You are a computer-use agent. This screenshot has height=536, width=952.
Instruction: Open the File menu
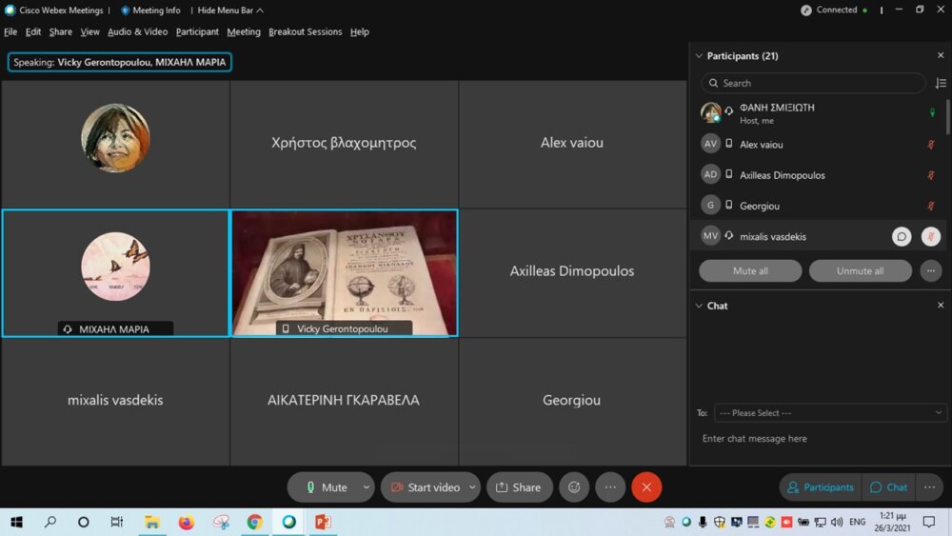click(10, 31)
